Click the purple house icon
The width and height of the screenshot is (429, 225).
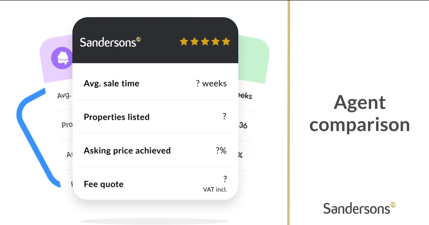[62, 58]
